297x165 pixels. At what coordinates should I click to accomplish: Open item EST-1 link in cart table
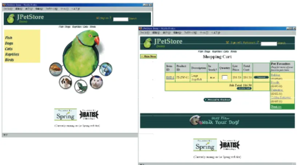[170, 77]
